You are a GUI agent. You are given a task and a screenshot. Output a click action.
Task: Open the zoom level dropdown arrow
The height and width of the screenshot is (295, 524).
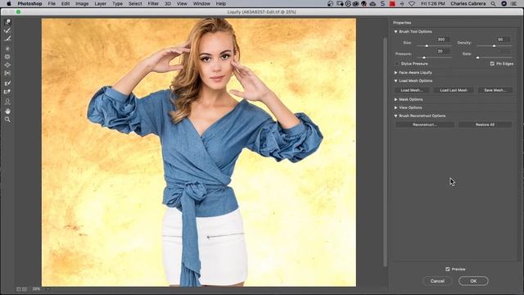47,288
